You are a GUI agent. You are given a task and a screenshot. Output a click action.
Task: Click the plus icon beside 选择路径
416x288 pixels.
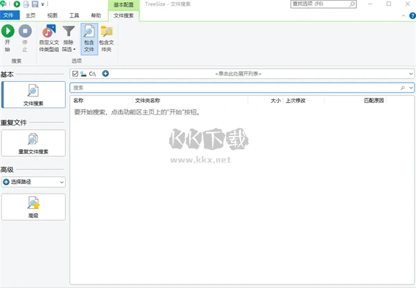click(x=6, y=182)
